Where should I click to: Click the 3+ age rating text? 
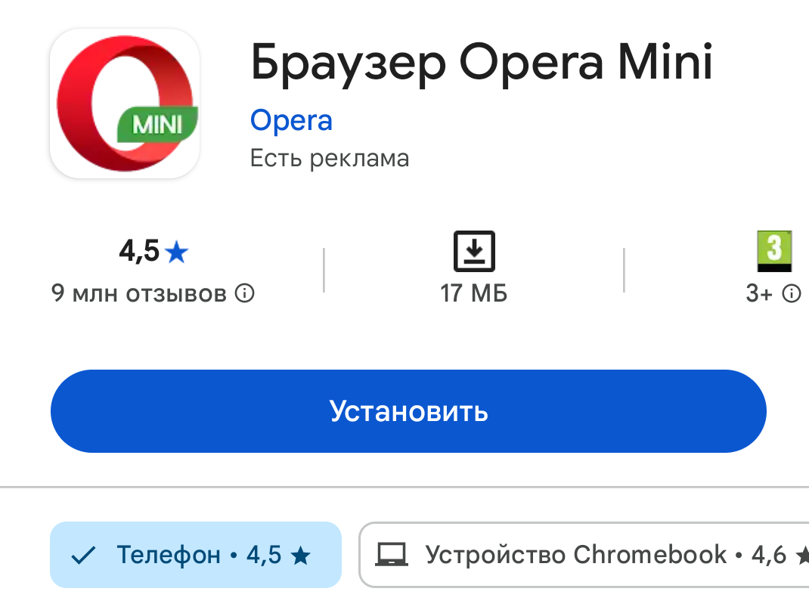(x=759, y=293)
